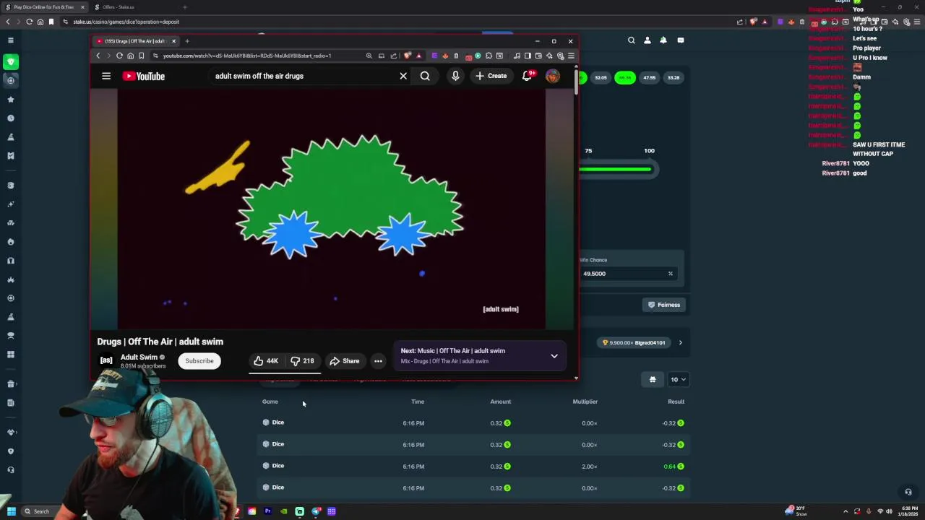Screen dimensions: 925x520
Task: Select the 47.55 past result pill
Action: click(x=650, y=77)
